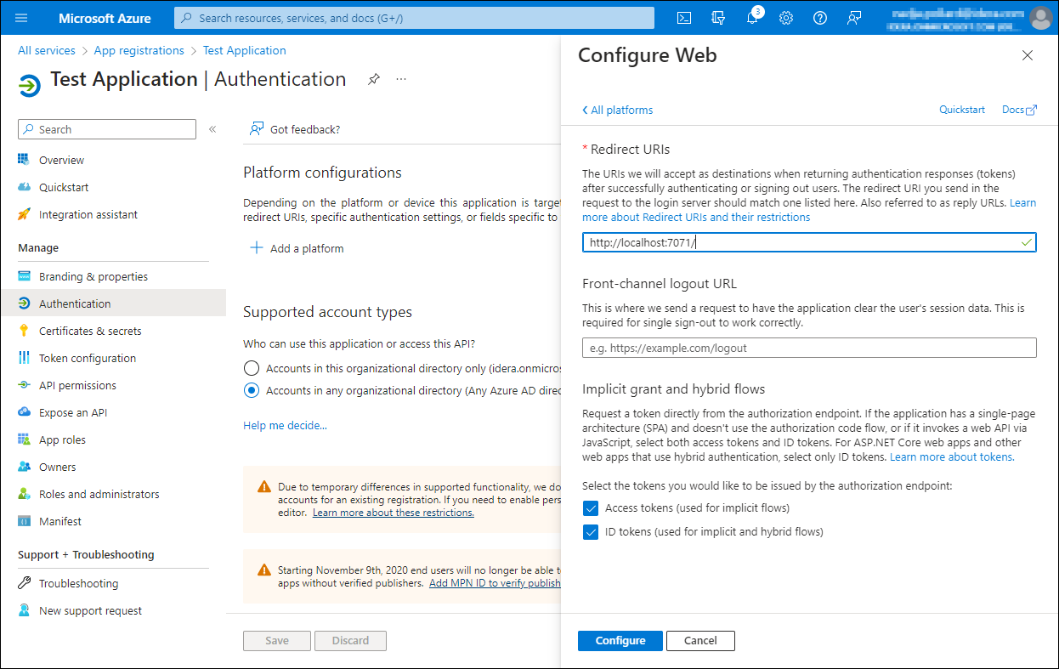Click the Front-channel logout URL field
Image resolution: width=1059 pixels, height=669 pixels.
(x=809, y=348)
